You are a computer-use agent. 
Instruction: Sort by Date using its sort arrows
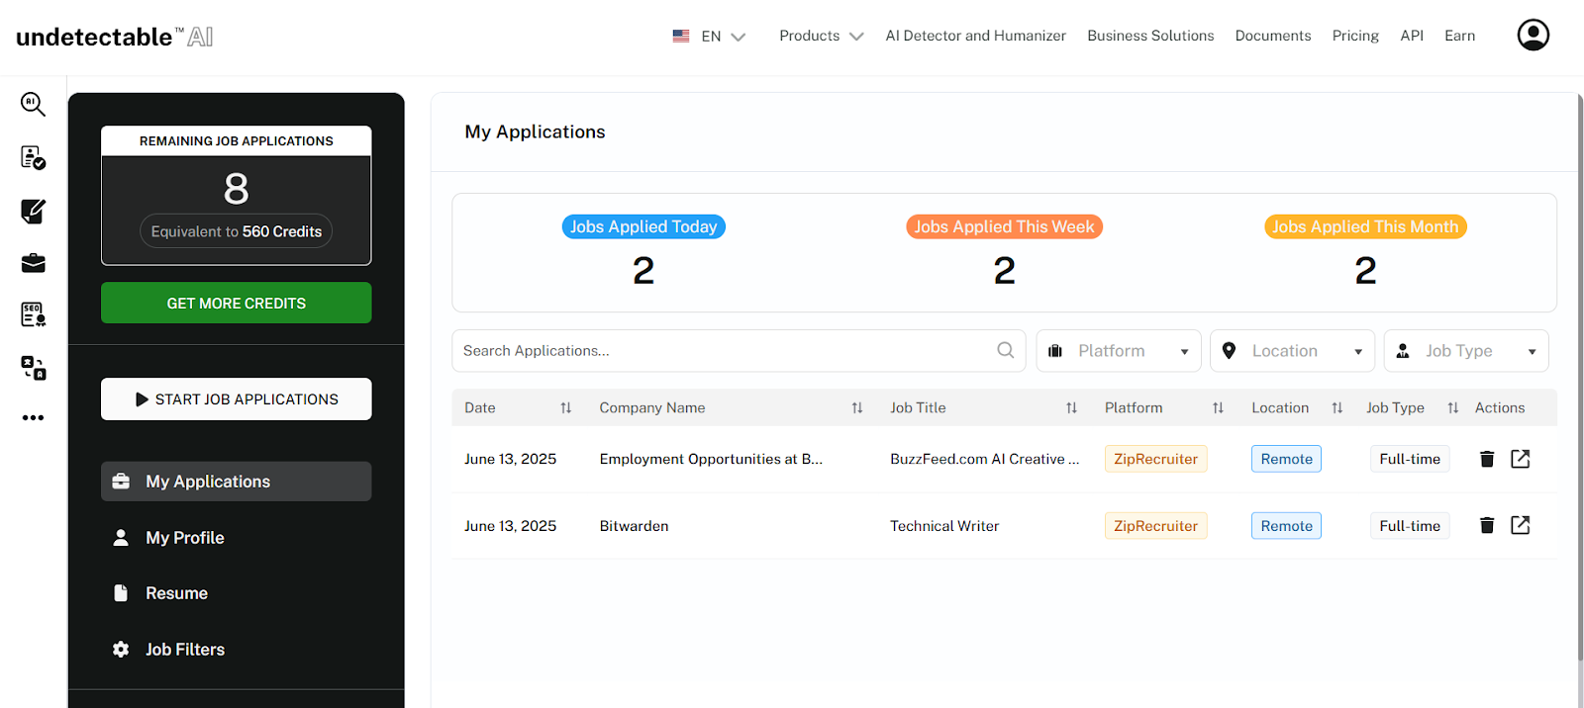pos(566,407)
